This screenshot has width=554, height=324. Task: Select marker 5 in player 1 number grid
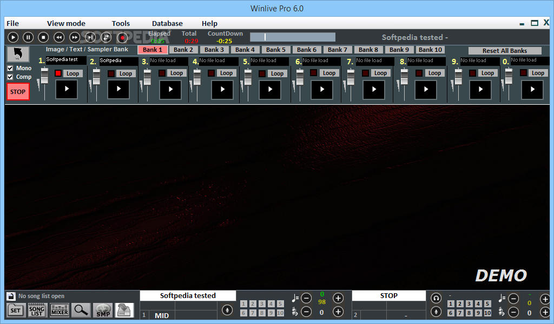[280, 304]
